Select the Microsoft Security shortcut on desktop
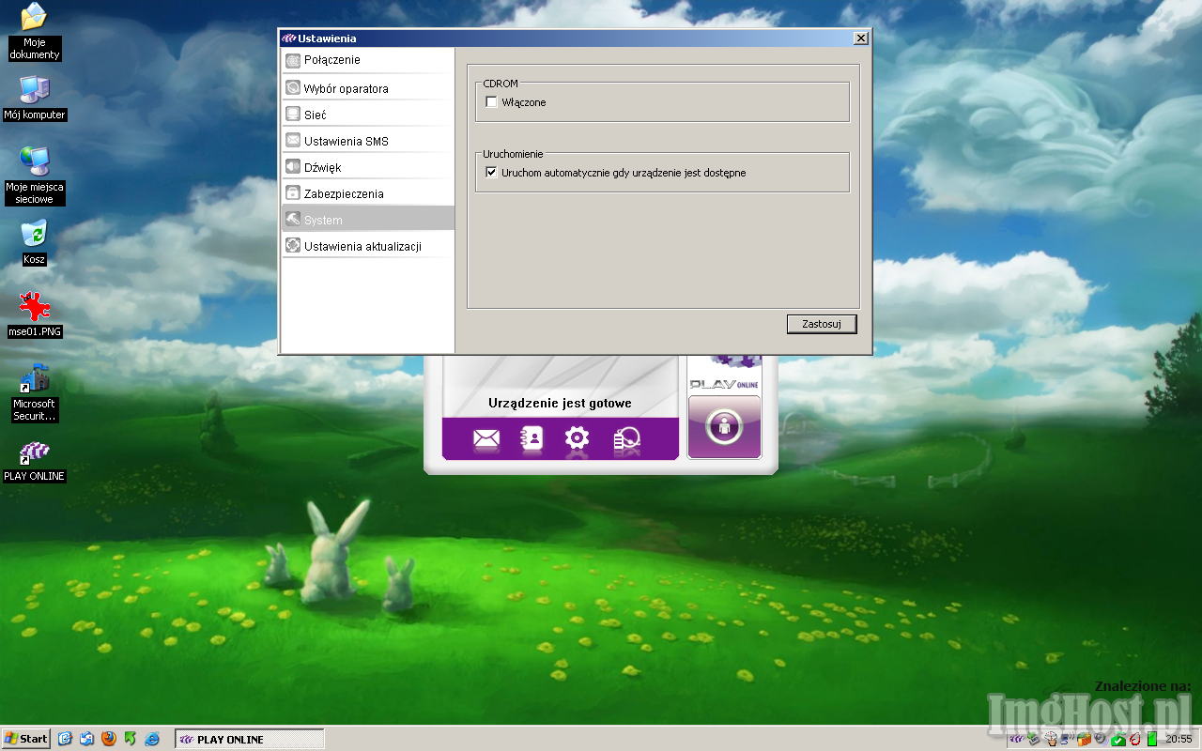 point(35,393)
